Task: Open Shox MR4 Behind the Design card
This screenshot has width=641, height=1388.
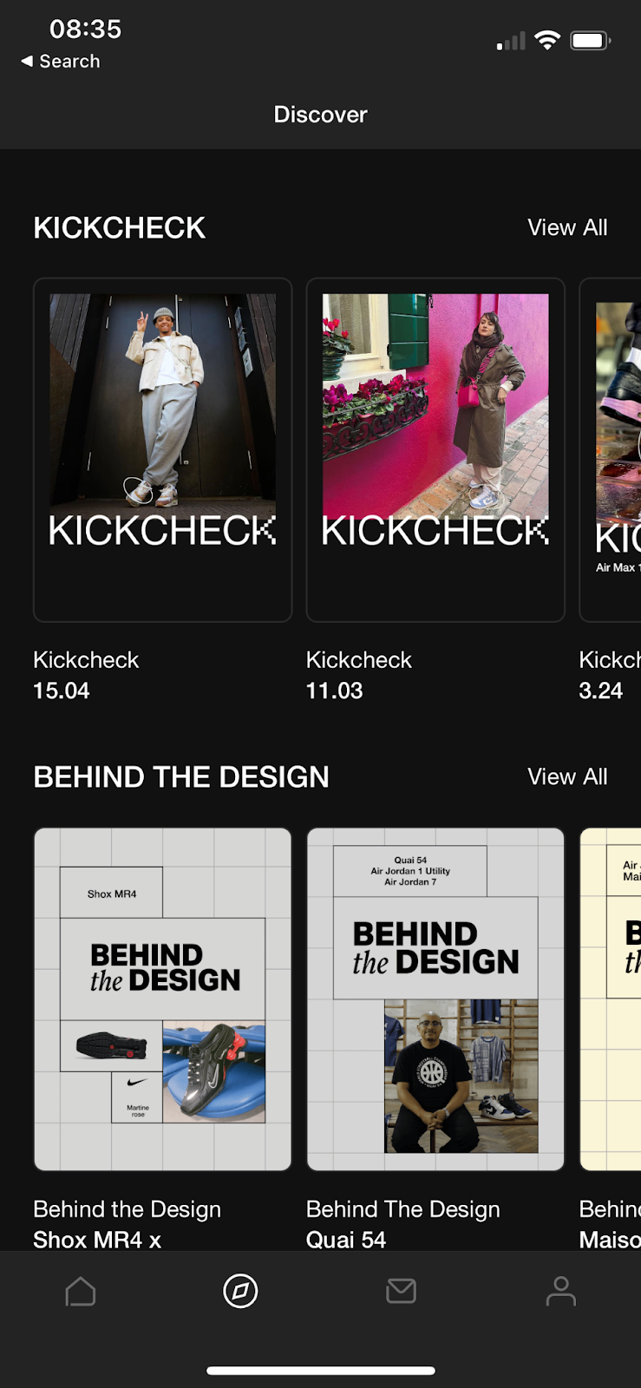Action: click(163, 999)
